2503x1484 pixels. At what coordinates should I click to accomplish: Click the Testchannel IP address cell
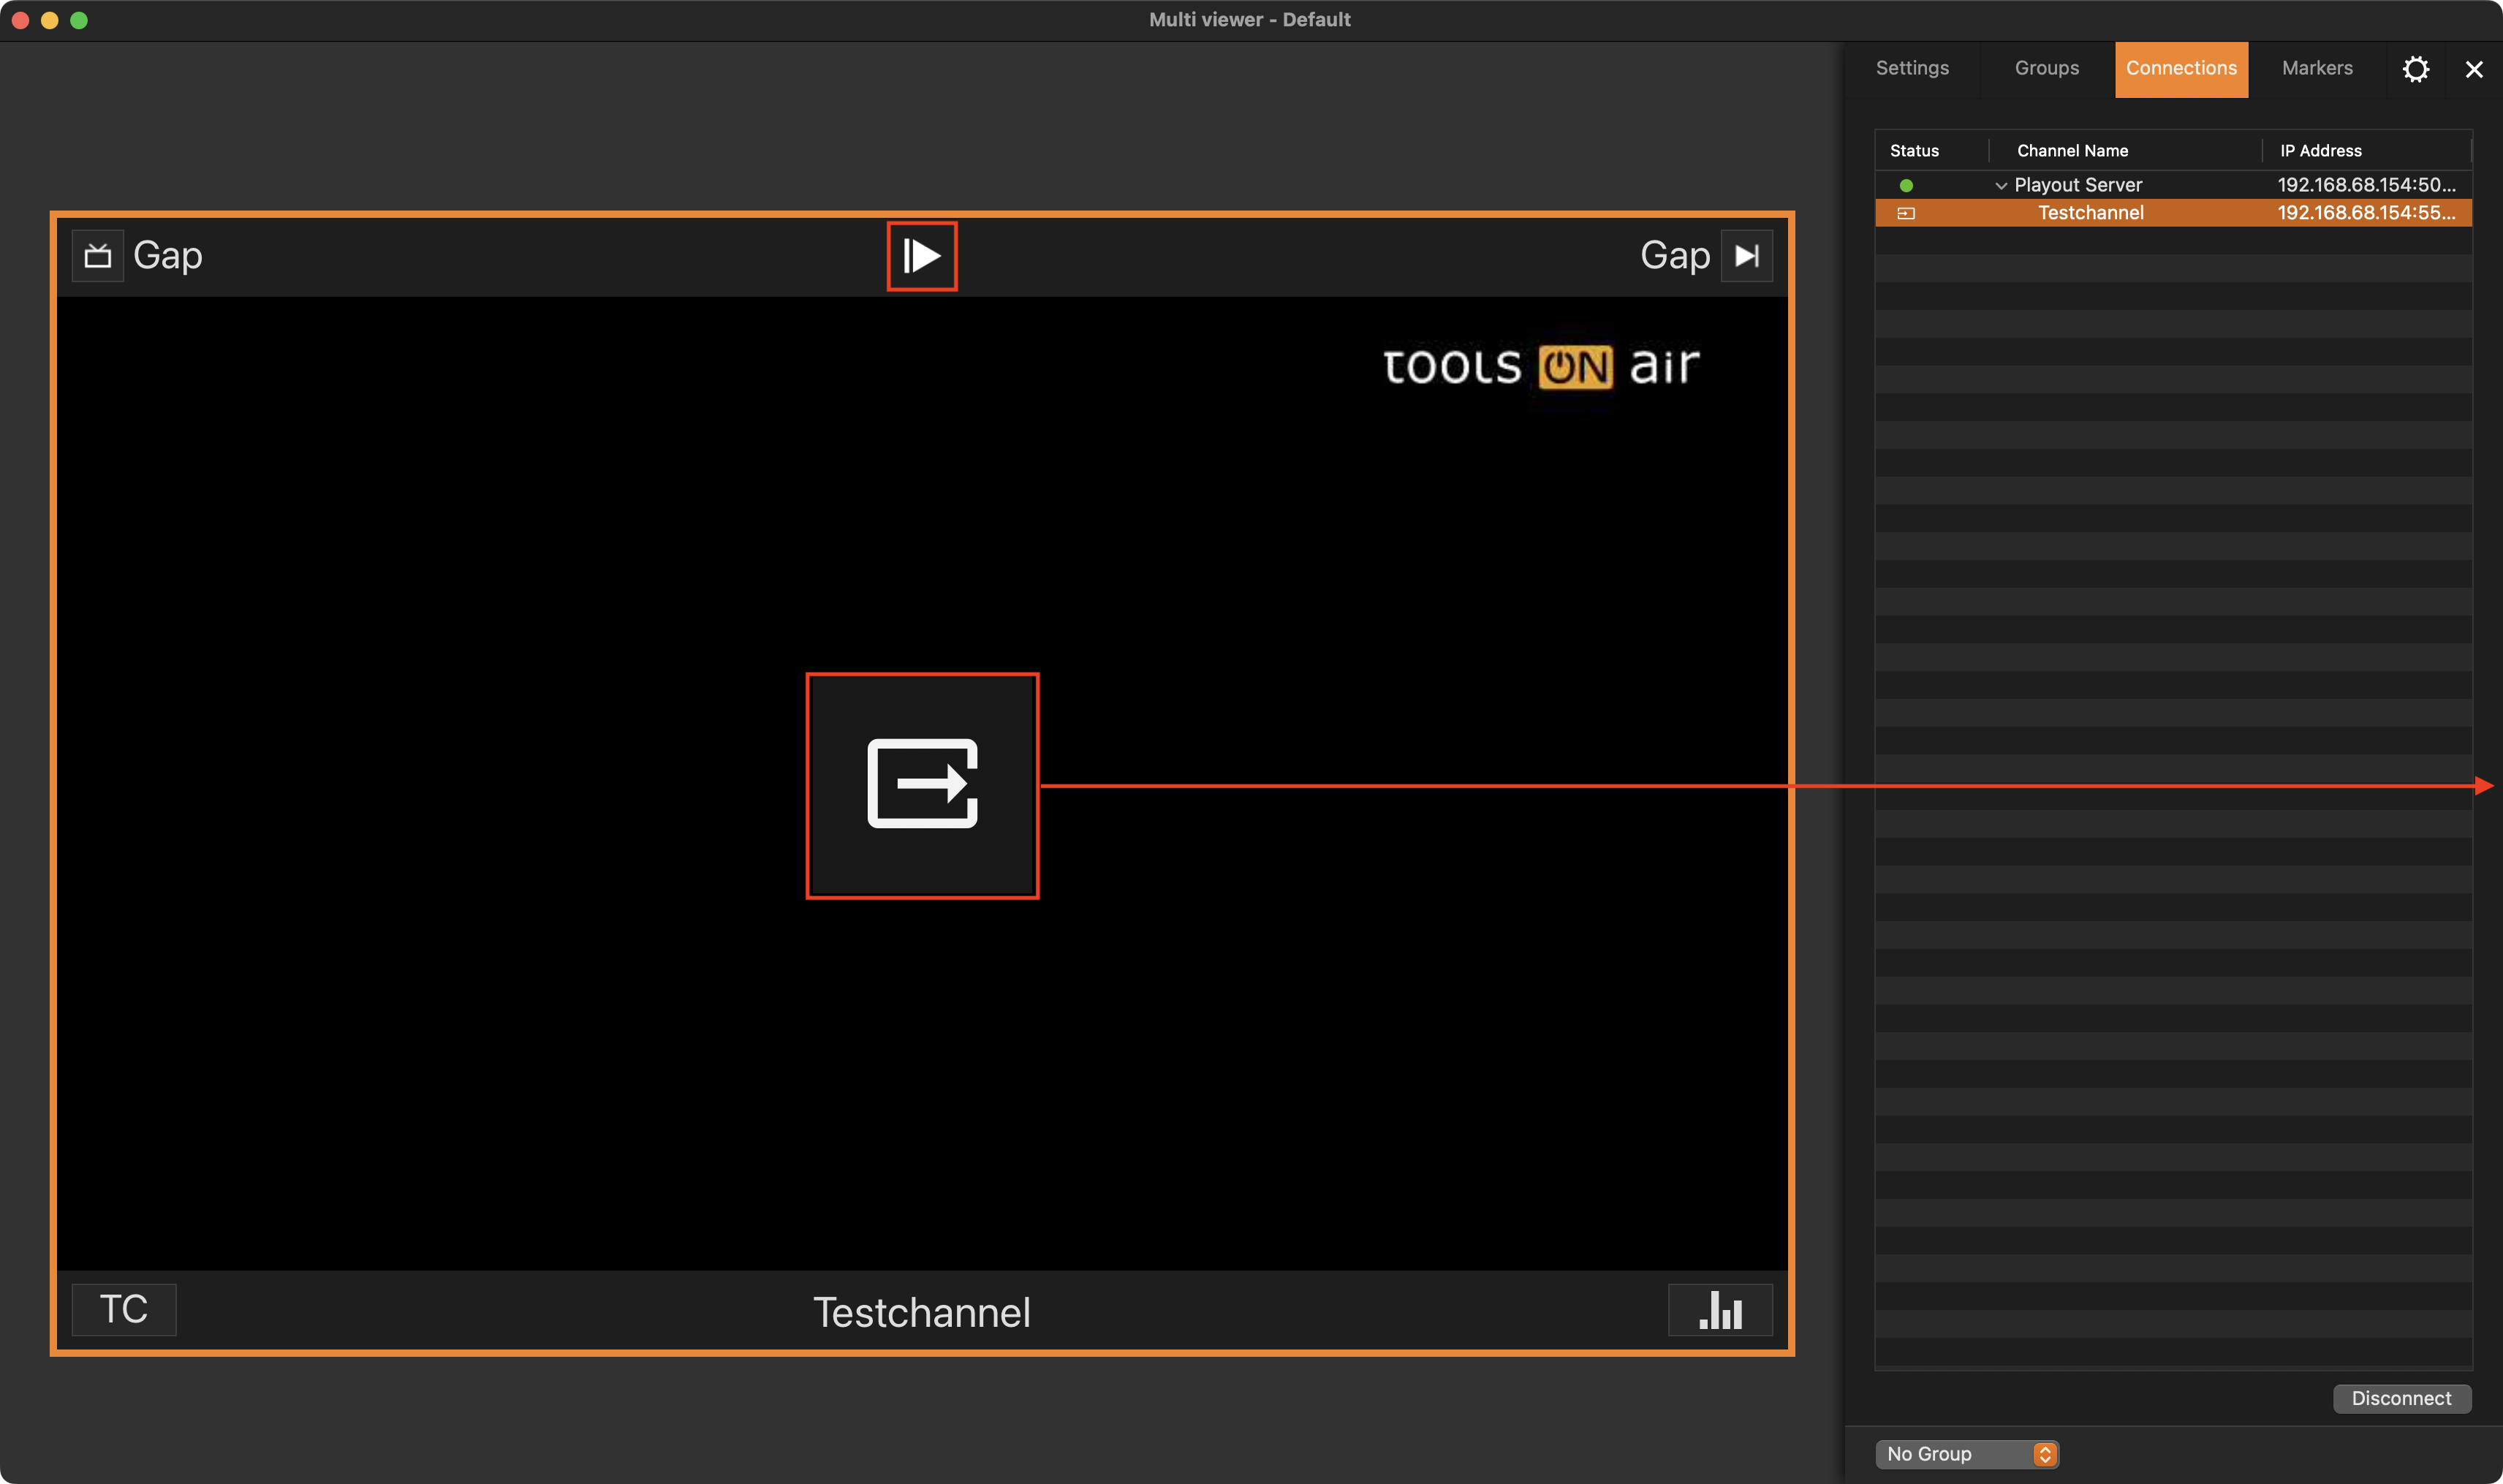click(2366, 212)
